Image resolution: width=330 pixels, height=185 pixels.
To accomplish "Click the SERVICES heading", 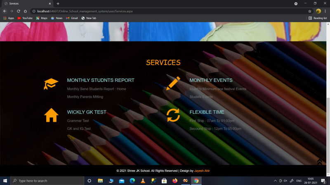I will [163, 62].
